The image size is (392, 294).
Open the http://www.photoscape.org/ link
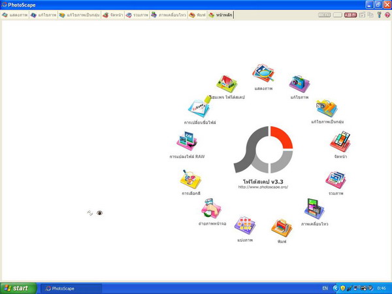[263, 187]
